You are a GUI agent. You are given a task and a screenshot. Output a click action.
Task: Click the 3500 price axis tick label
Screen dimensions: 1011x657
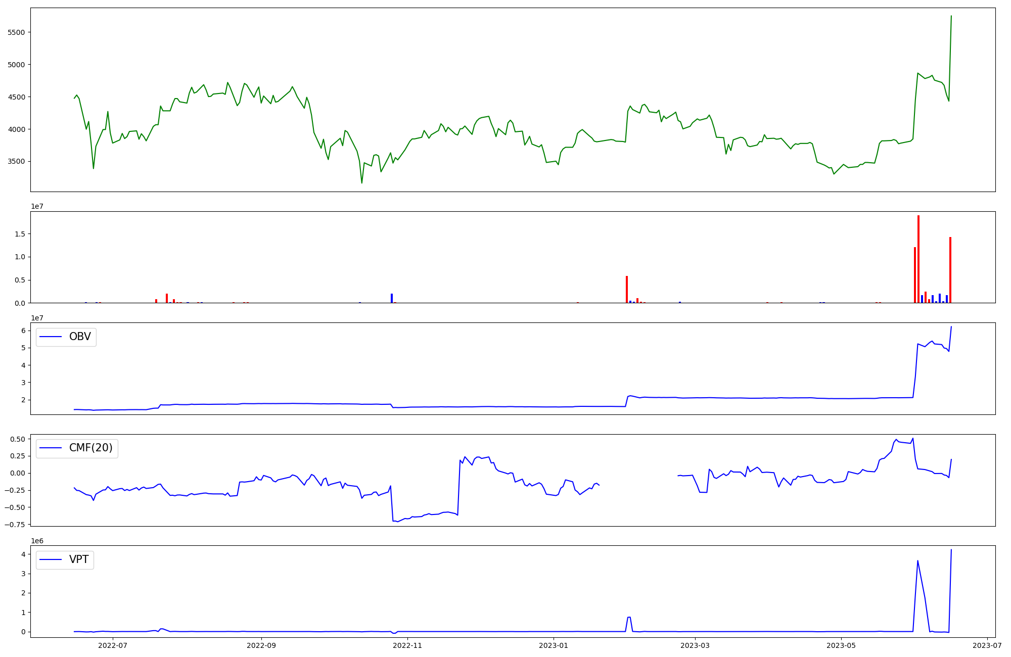(x=17, y=162)
